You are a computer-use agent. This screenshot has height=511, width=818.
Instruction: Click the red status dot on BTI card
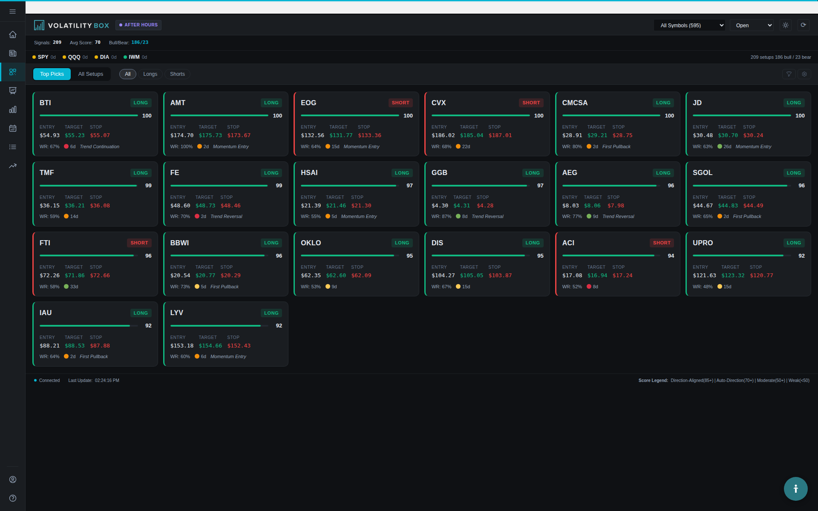(66, 146)
